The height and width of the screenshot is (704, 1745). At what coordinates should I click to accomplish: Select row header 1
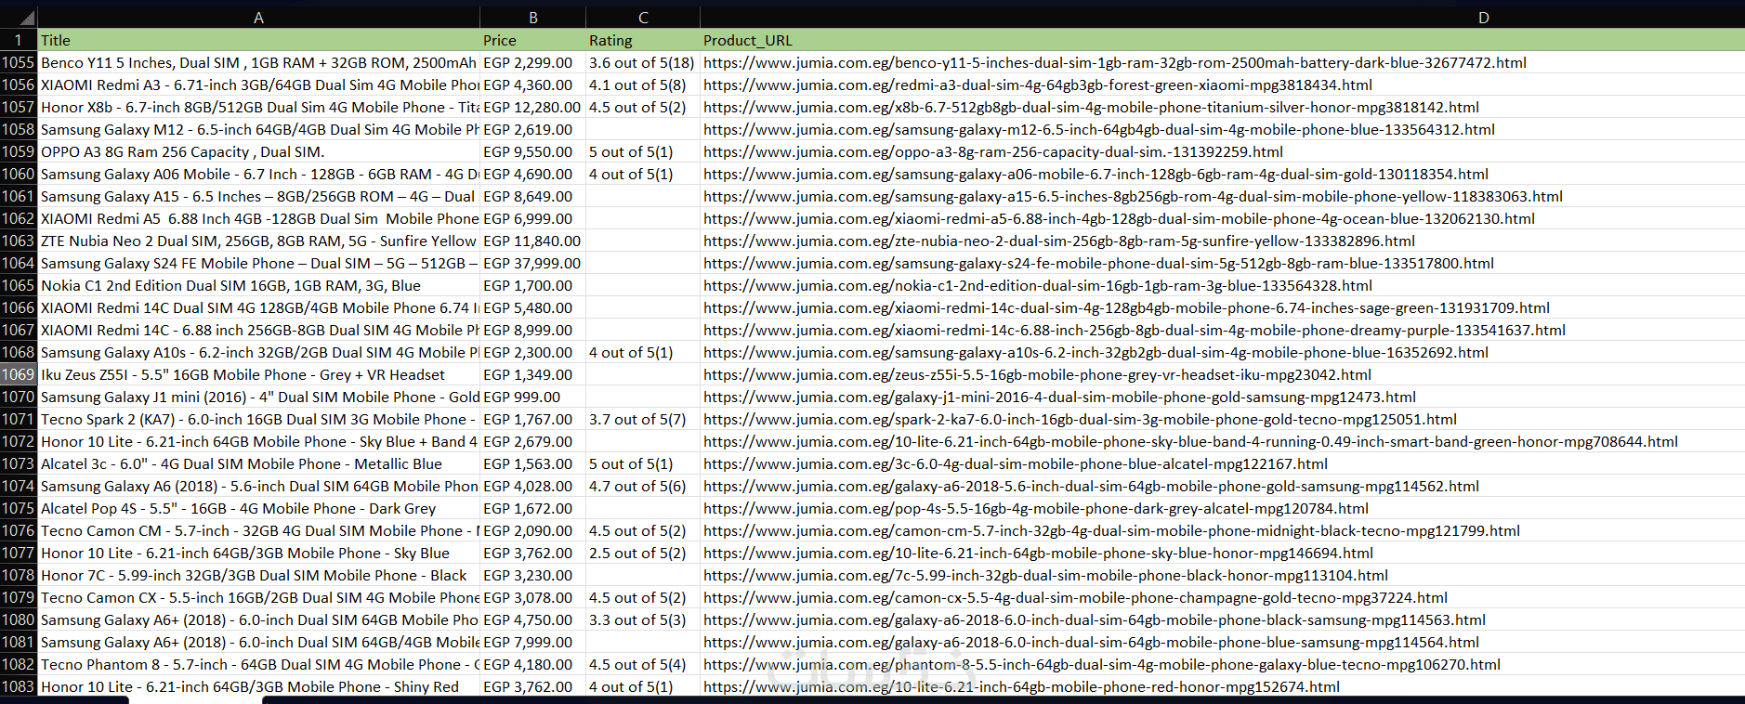(x=19, y=40)
